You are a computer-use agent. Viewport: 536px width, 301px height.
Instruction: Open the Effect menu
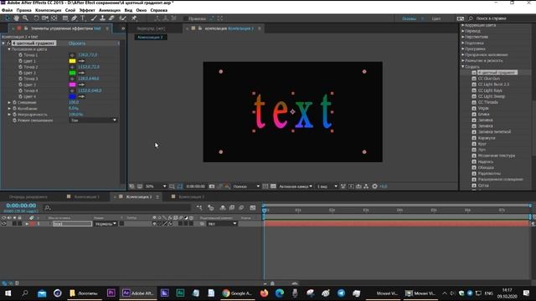(87, 10)
